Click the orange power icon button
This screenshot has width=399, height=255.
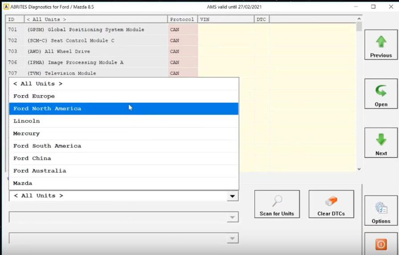click(381, 244)
